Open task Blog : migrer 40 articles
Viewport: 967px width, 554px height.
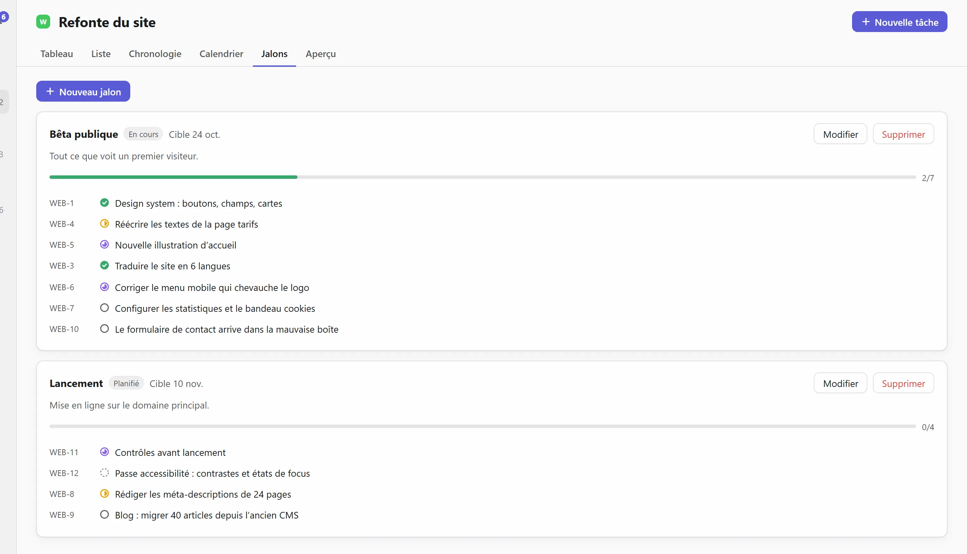(x=207, y=516)
